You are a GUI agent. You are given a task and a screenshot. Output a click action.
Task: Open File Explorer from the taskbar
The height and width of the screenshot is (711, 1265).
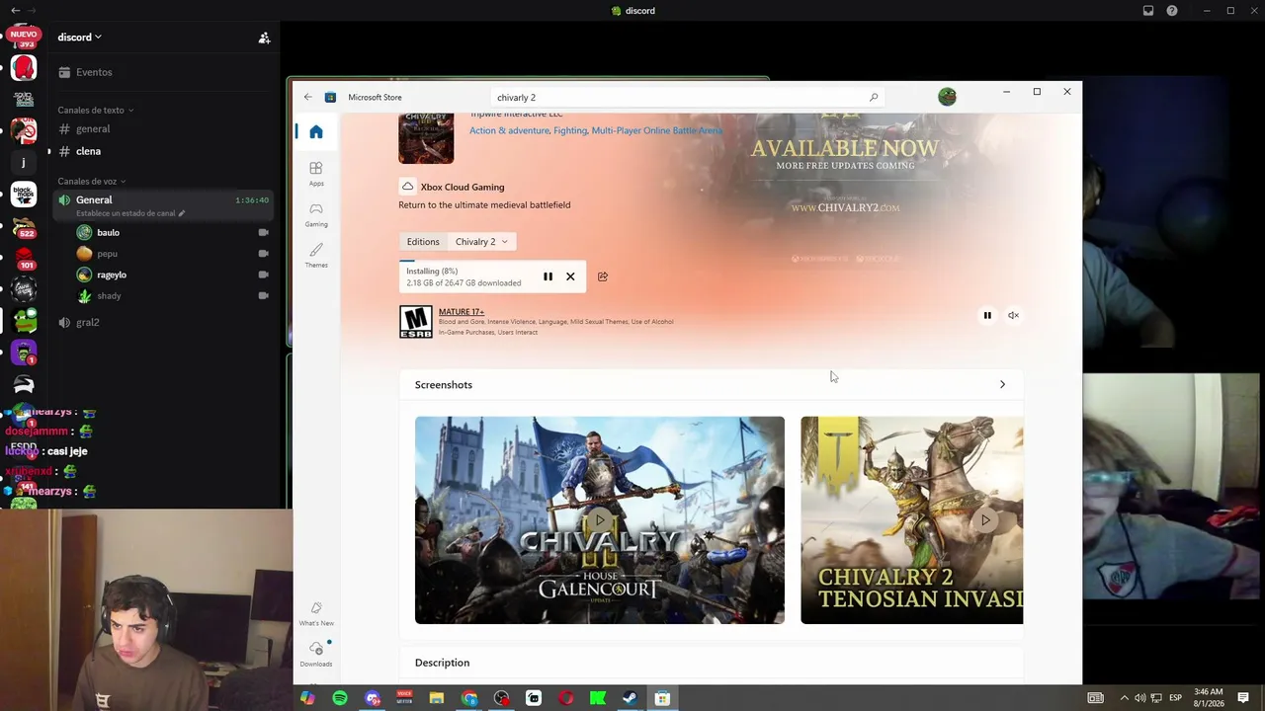437,698
